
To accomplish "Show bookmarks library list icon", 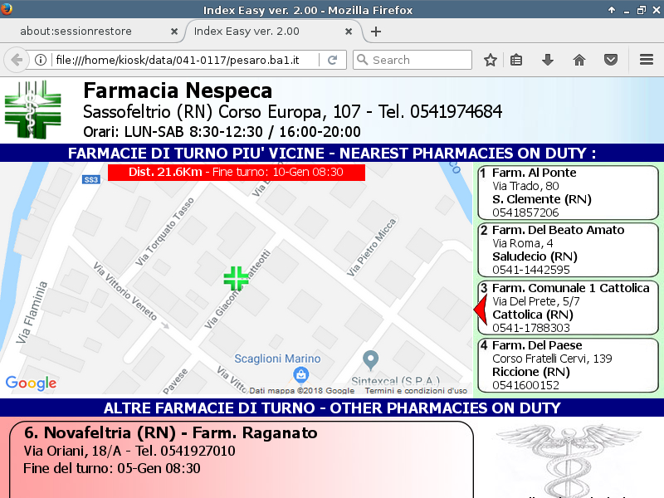I will click(x=516, y=60).
